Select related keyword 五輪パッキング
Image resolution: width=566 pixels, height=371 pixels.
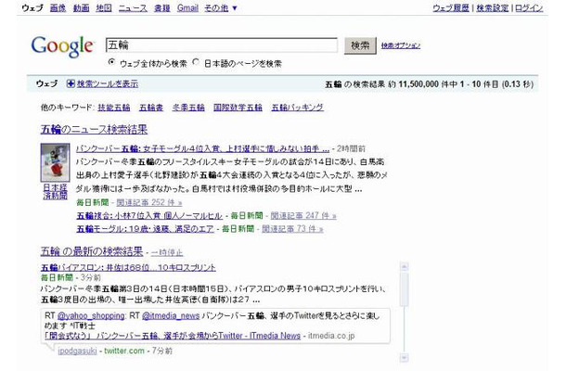click(x=298, y=108)
